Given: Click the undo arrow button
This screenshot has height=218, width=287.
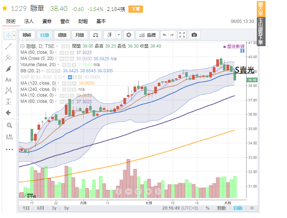Looking at the screenshot, I should [164, 35].
